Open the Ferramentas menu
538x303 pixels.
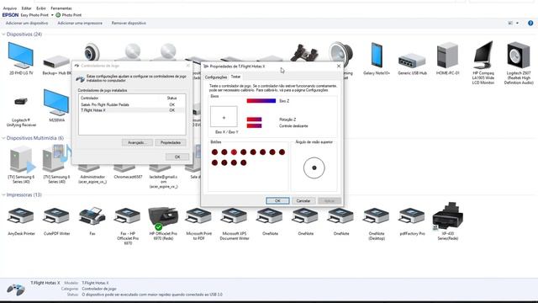[61, 8]
